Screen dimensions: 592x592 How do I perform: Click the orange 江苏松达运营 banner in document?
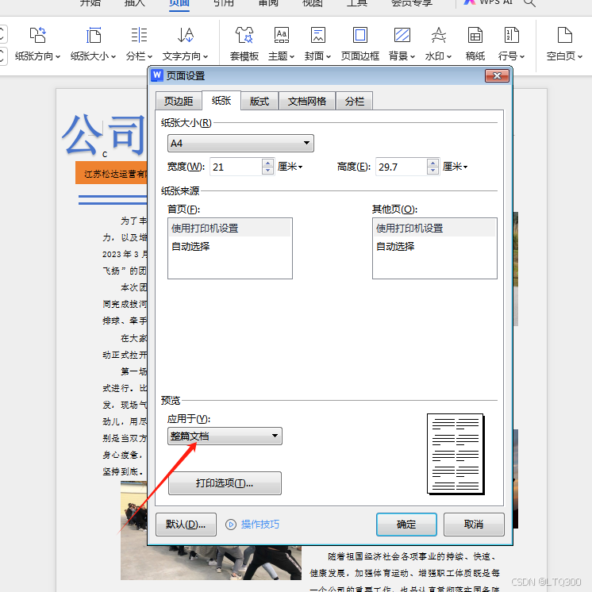tap(112, 173)
